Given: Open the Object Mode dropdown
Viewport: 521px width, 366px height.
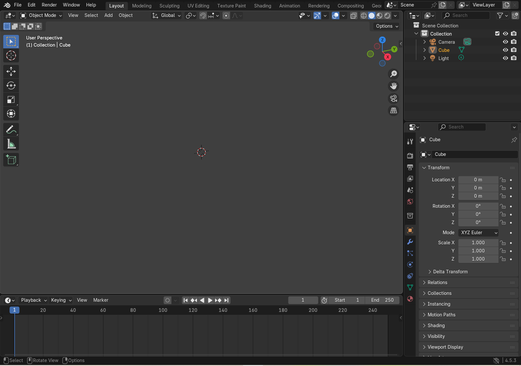Looking at the screenshot, I should pyautogui.click(x=41, y=15).
